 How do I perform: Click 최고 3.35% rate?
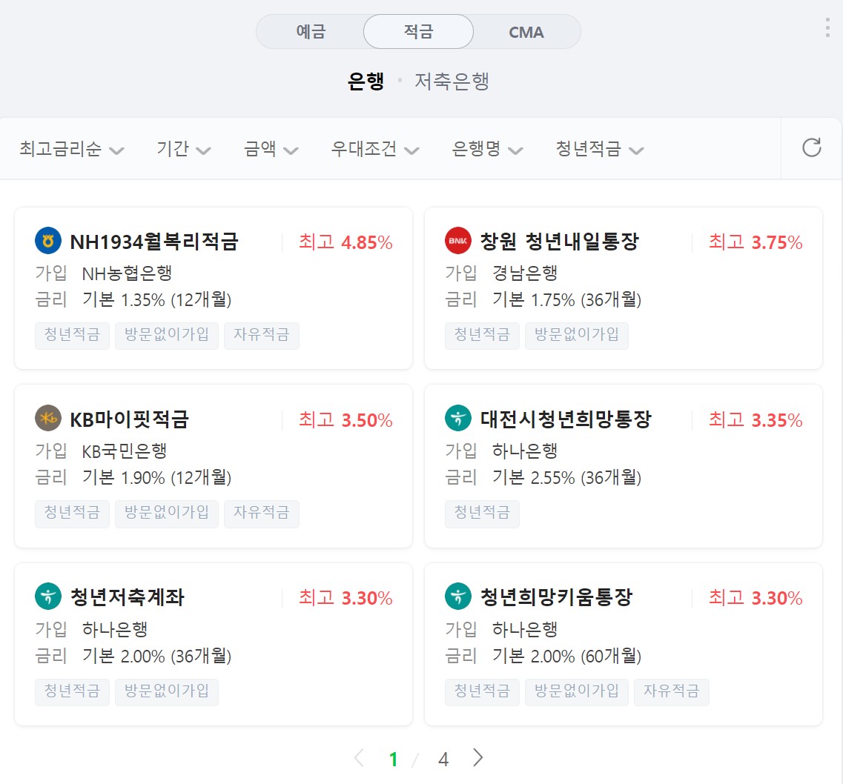pos(756,420)
